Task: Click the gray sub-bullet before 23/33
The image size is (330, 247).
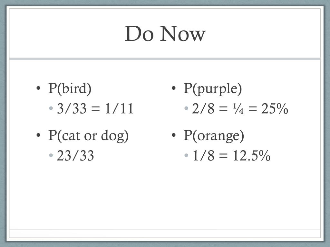Action: click(x=51, y=155)
